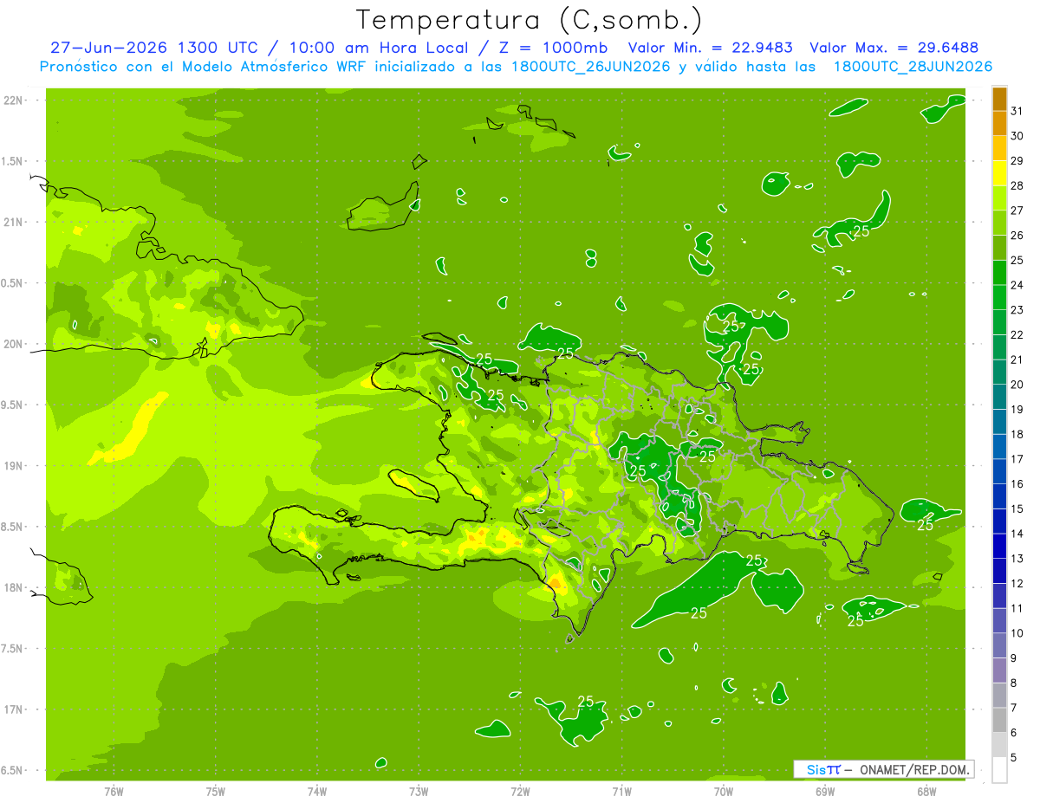Viewport: 1040px width, 803px height.
Task: Click the orange scale segment between 30 and 31
Action: coord(999,124)
